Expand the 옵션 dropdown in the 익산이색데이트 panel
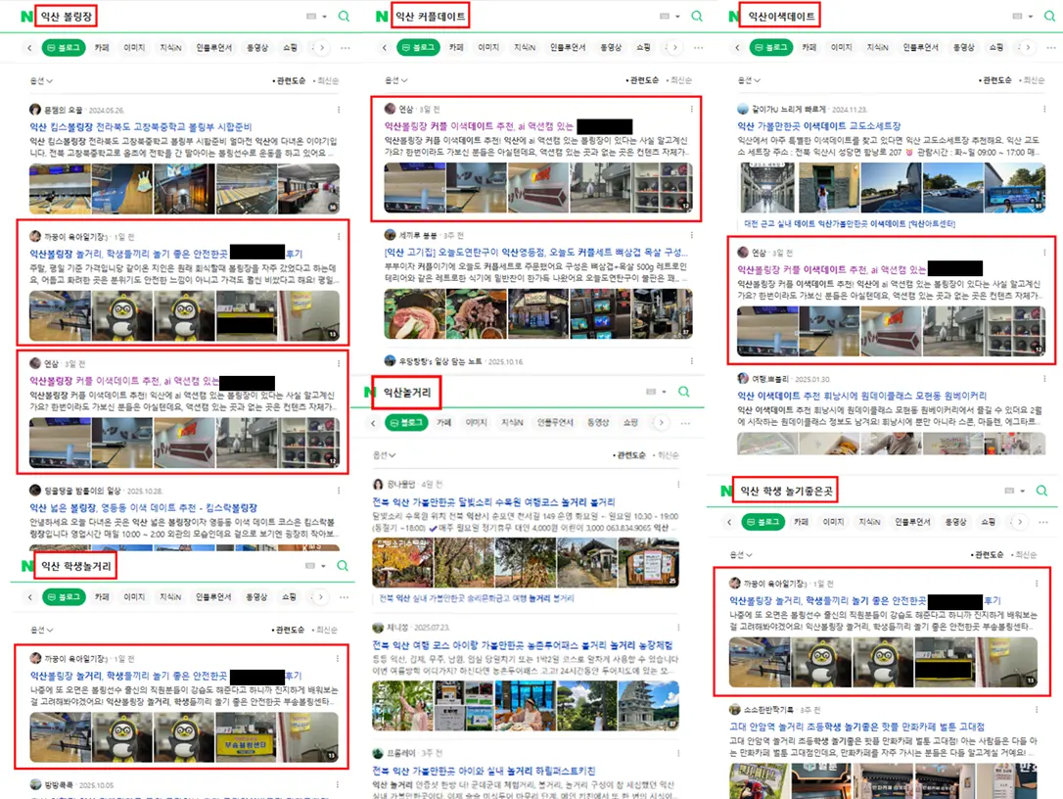Image resolution: width=1063 pixels, height=799 pixels. 749,80
